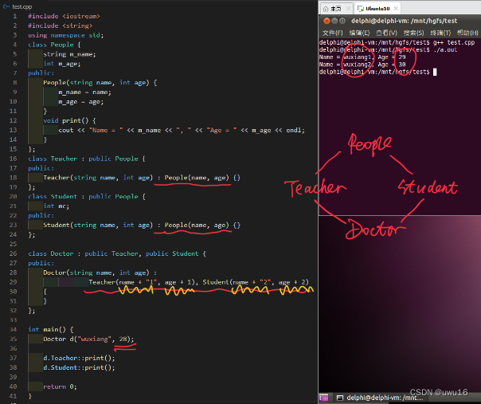Click the class People { declaration
The height and width of the screenshot is (404, 481).
point(54,45)
